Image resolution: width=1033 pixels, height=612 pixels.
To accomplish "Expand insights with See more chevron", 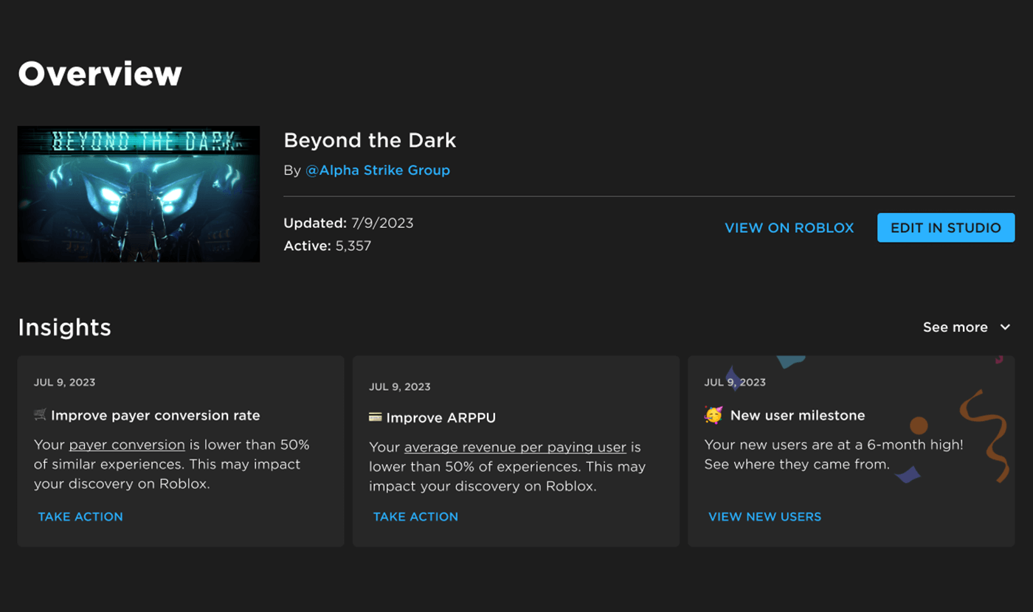I will click(x=1005, y=327).
